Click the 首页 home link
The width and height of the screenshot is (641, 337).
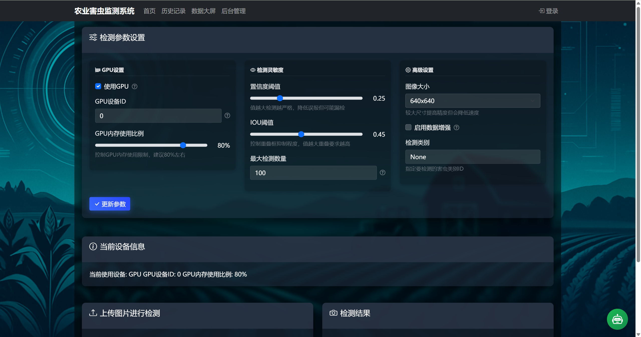tap(149, 11)
